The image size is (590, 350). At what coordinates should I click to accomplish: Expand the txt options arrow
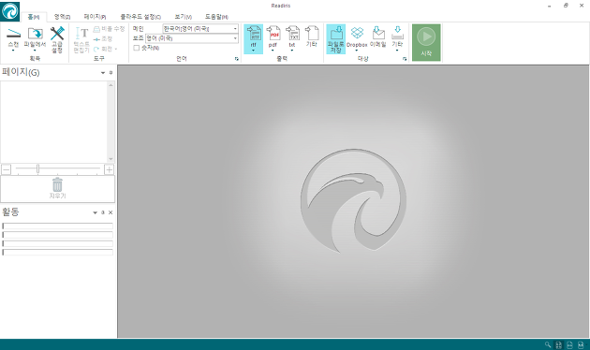292,51
